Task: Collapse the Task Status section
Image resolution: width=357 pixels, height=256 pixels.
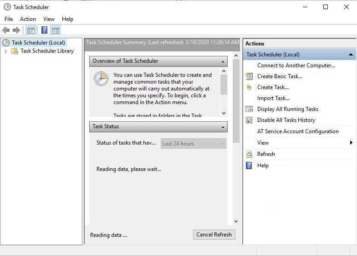Action: point(223,127)
